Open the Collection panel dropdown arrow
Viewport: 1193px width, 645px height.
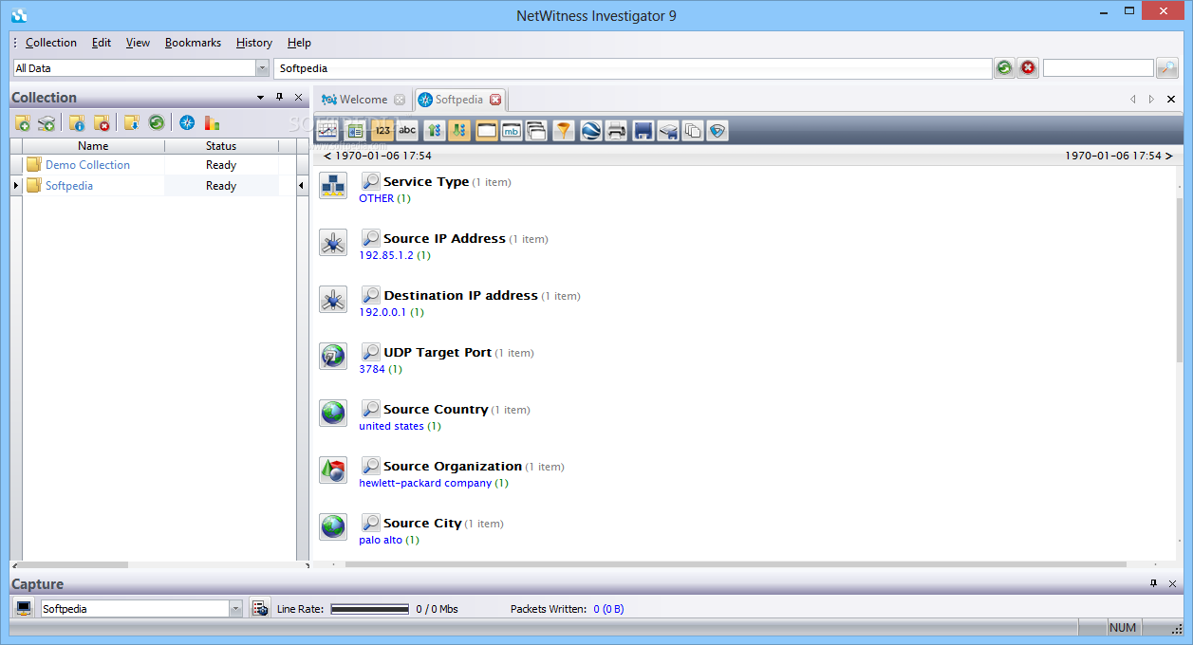(x=261, y=98)
